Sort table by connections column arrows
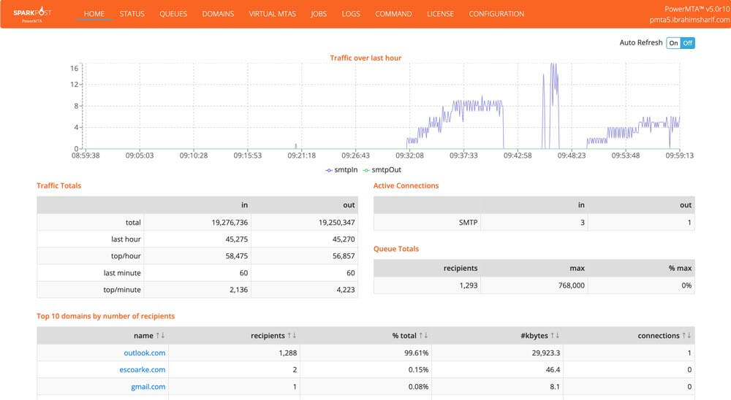Viewport: 731px width, 400px height. 686,335
